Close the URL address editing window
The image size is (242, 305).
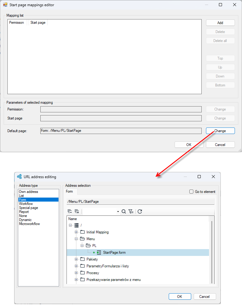coord(213,177)
